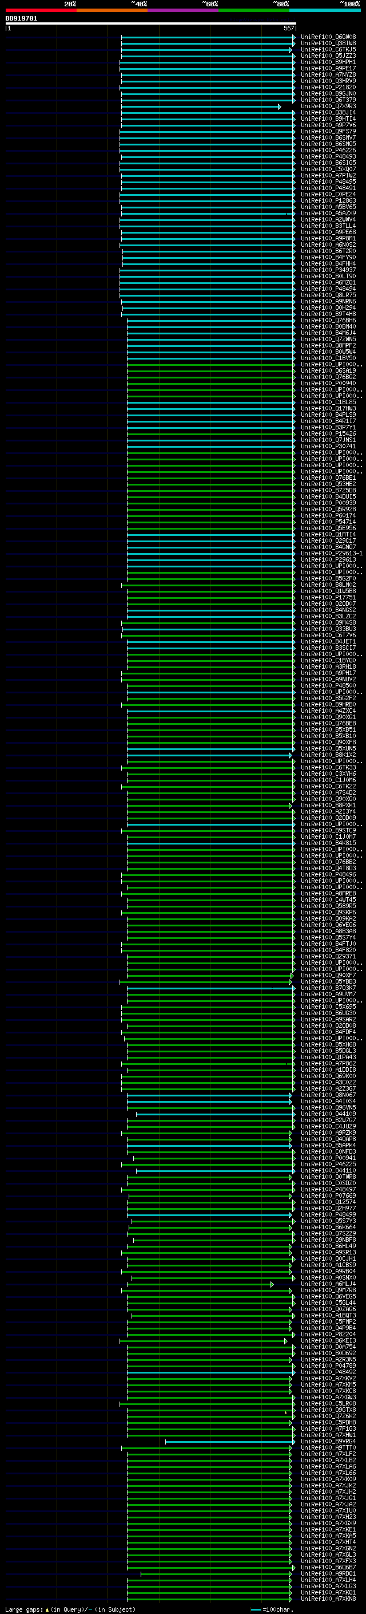Select hit label UniRef100_P15426
The width and height of the screenshot is (366, 1614).
(x=328, y=433)
